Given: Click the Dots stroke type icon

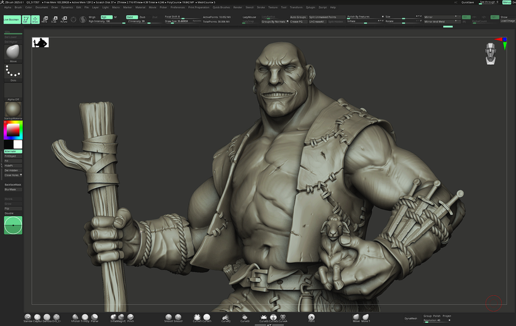Looking at the screenshot, I should [13, 71].
